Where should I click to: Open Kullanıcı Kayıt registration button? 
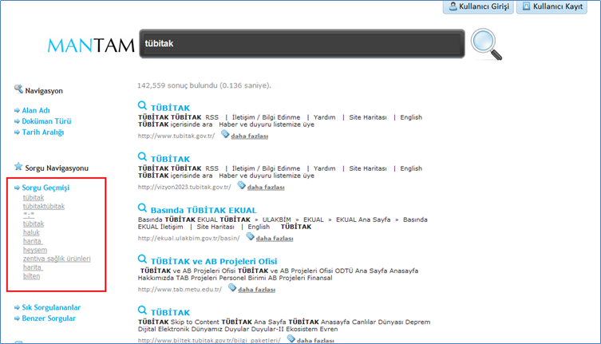click(552, 6)
